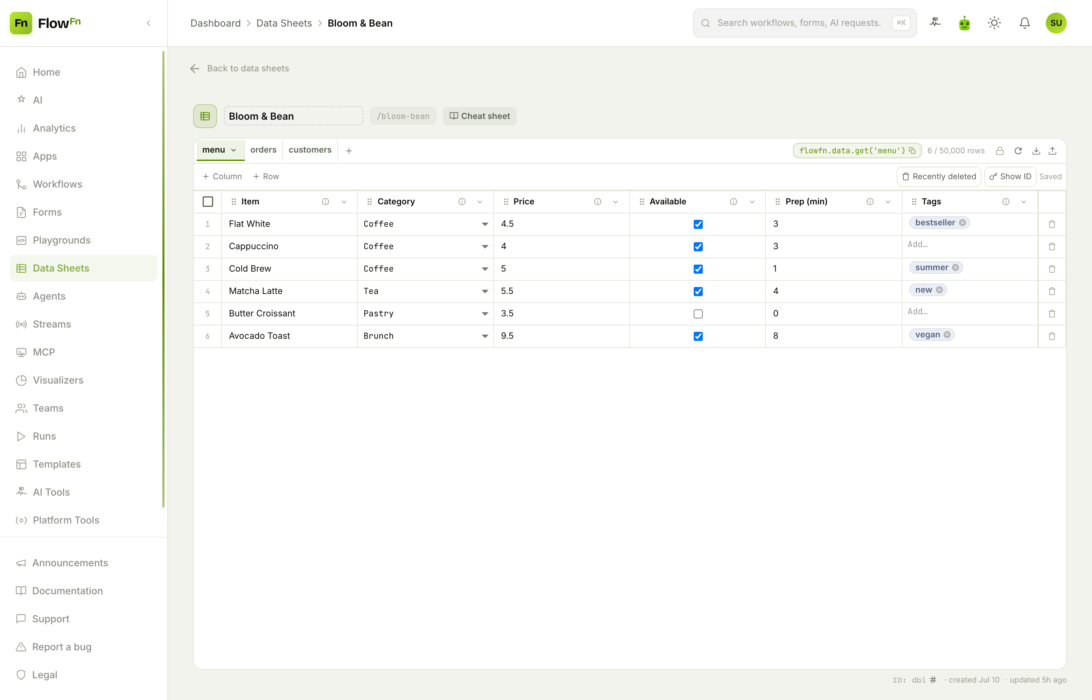The image size is (1092, 700).
Task: Expand the Available column options chevron
Action: pyautogui.click(x=752, y=202)
